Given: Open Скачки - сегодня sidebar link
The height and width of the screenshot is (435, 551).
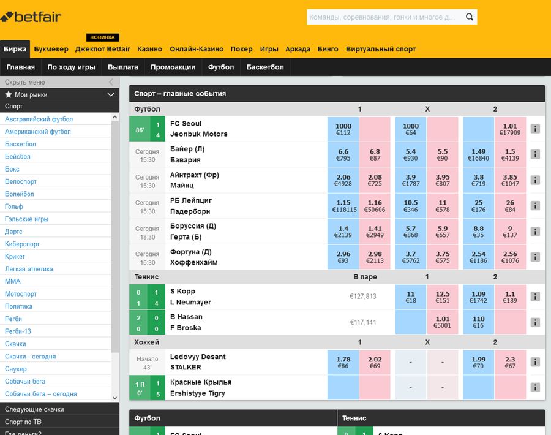Looking at the screenshot, I should click(x=30, y=356).
